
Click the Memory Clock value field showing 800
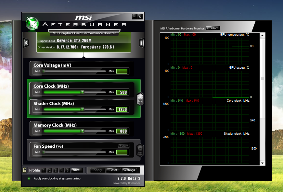coord(122,131)
